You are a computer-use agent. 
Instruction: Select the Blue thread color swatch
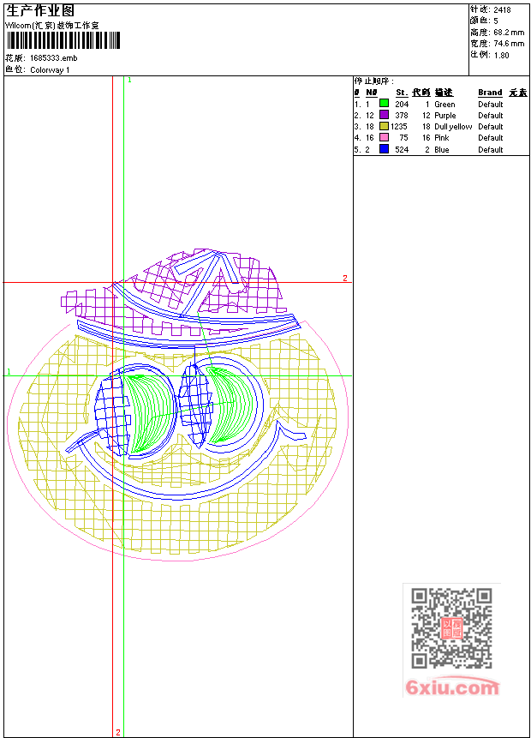click(384, 149)
